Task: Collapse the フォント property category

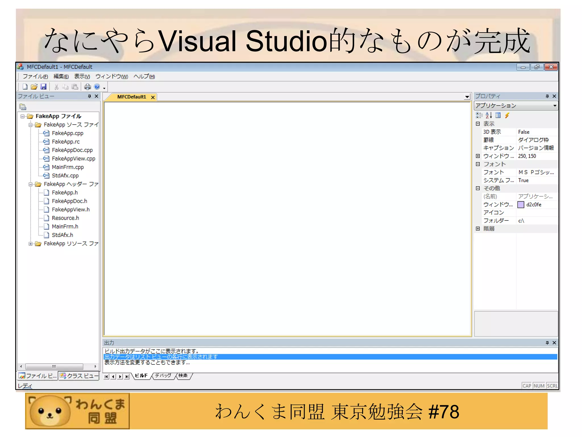Action: click(x=478, y=164)
